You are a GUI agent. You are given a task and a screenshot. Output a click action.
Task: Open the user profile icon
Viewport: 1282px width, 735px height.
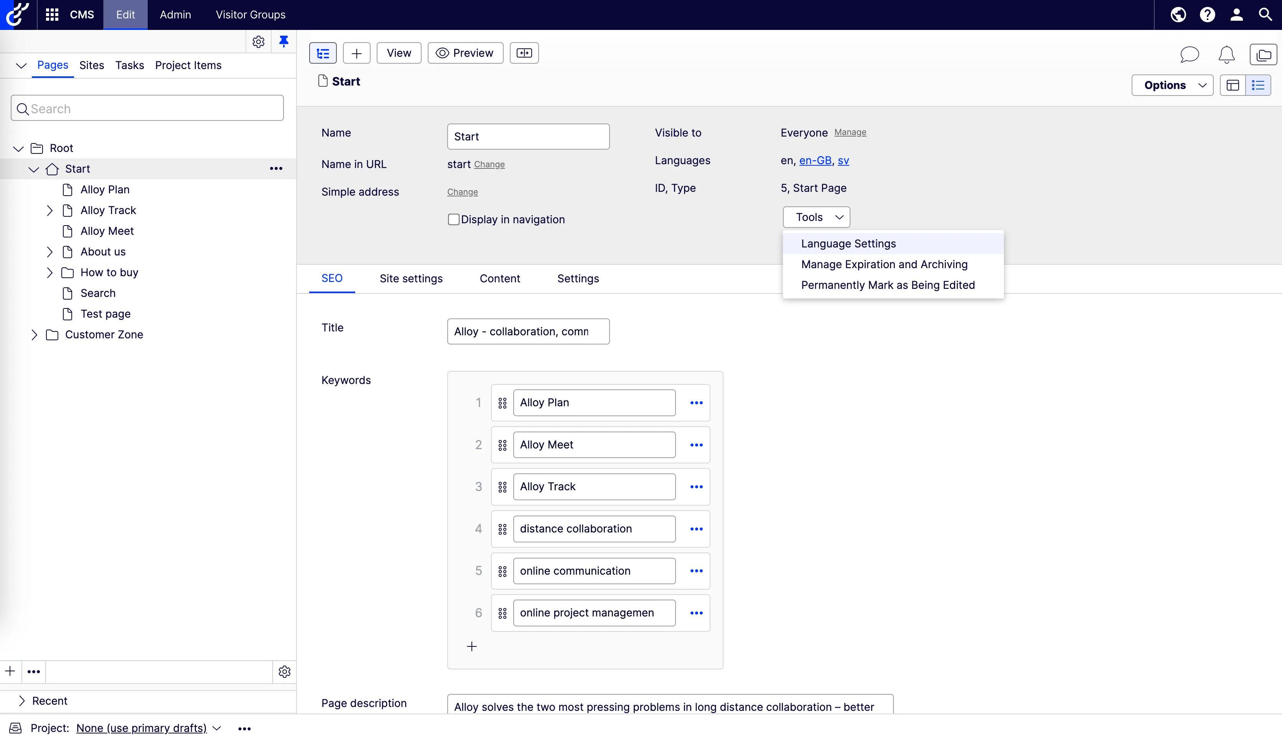click(1237, 15)
